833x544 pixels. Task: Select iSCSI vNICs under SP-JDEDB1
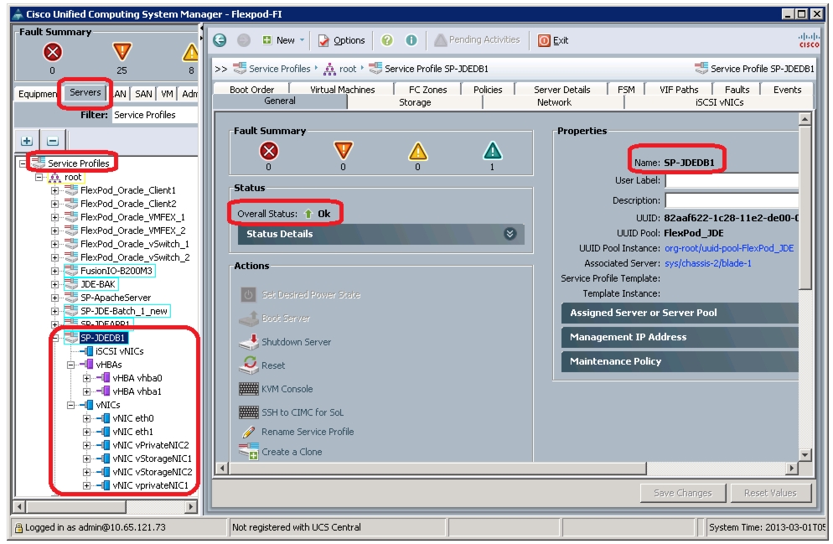120,351
